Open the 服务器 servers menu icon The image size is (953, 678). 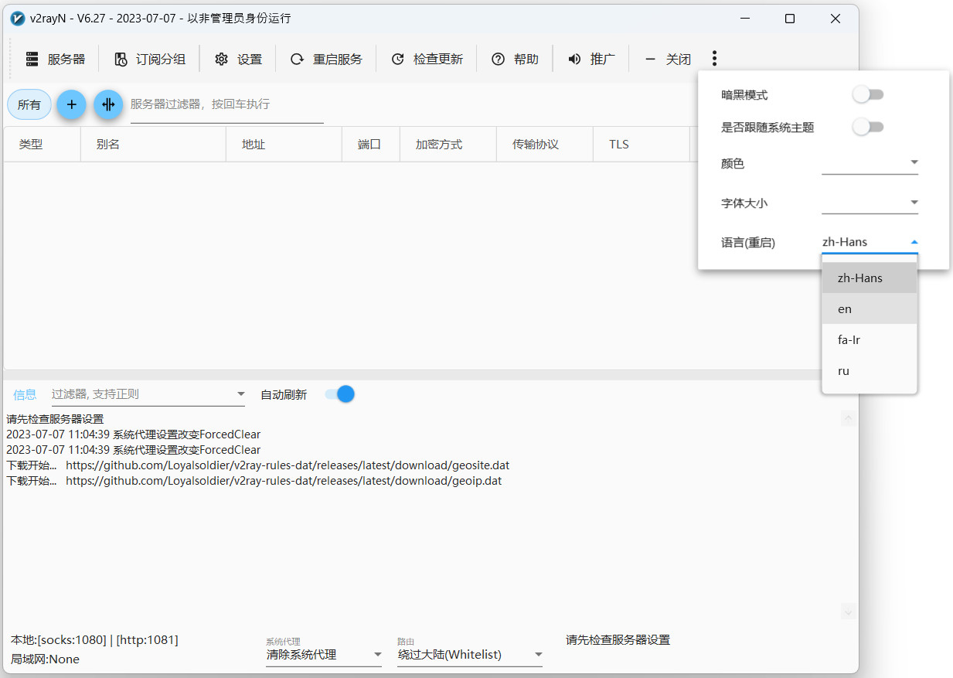pyautogui.click(x=32, y=60)
